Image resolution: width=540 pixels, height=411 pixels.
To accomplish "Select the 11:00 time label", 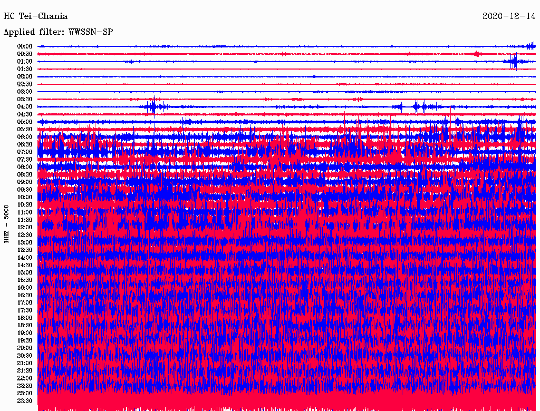I will 25,212.
